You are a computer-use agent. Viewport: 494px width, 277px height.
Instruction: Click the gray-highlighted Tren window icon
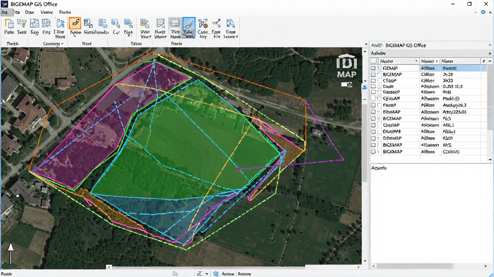pyautogui.click(x=175, y=24)
